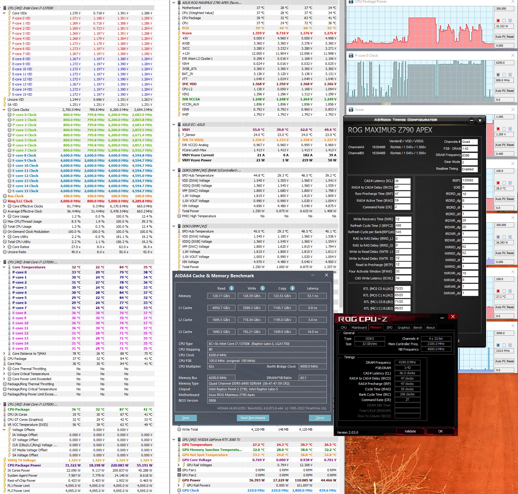Click light blue swatch on CPU Package Power graph

[x=510, y=21]
